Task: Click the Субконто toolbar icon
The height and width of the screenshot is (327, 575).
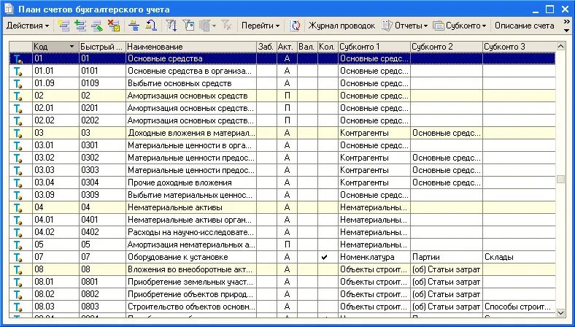Action: point(439,26)
